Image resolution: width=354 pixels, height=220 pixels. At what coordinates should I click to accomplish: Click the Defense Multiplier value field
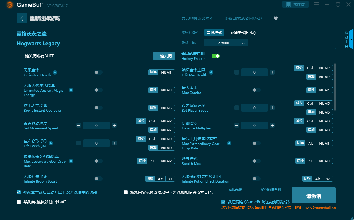(x=254, y=126)
